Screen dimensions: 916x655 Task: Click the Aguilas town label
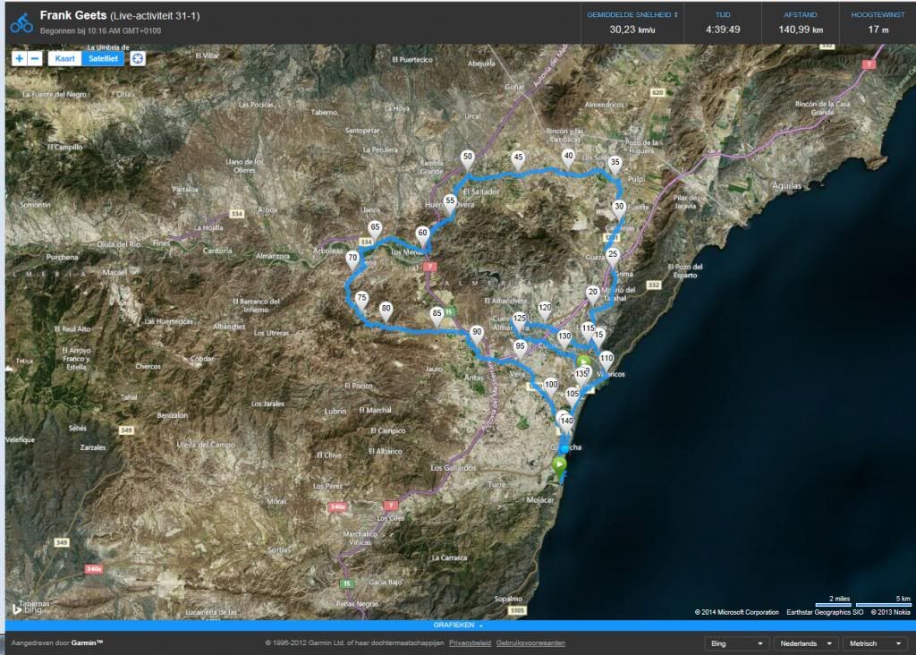tap(786, 186)
